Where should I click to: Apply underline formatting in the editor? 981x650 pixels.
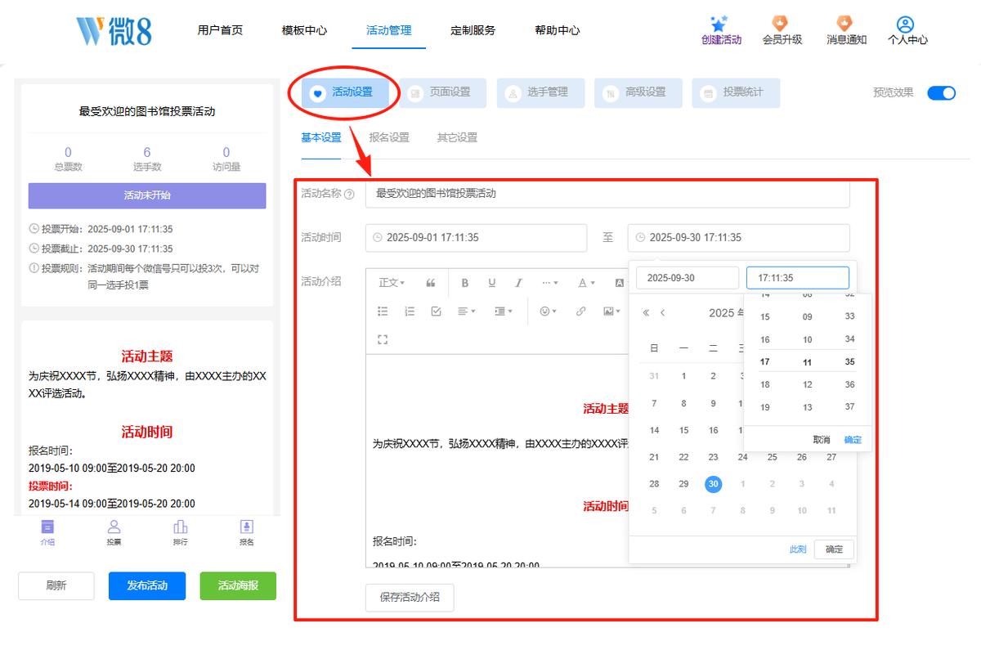click(492, 283)
